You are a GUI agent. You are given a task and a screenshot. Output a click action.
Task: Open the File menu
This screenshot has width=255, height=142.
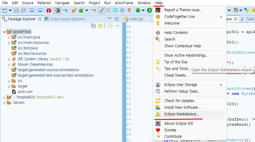[x=5, y=3]
